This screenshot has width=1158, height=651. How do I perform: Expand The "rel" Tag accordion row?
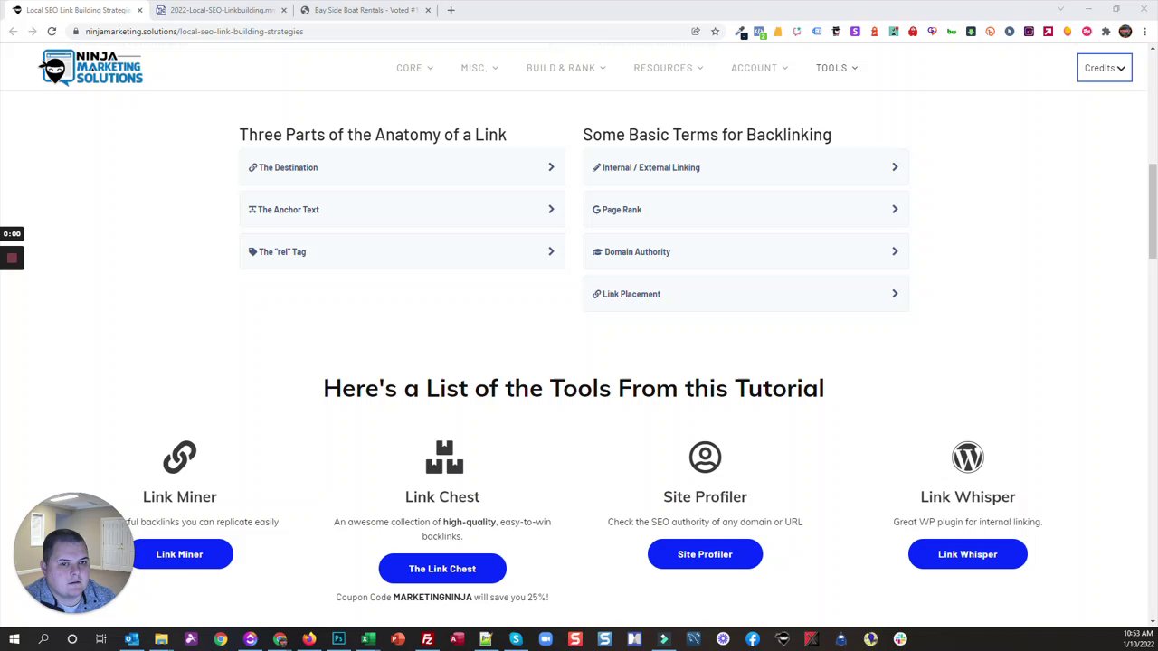[x=402, y=252]
